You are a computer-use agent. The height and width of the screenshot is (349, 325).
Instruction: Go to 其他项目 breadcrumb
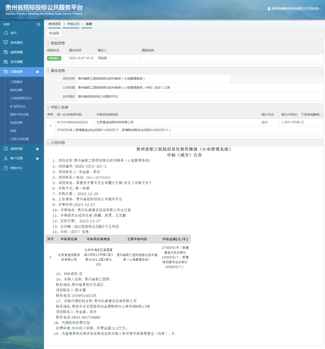click(54, 24)
